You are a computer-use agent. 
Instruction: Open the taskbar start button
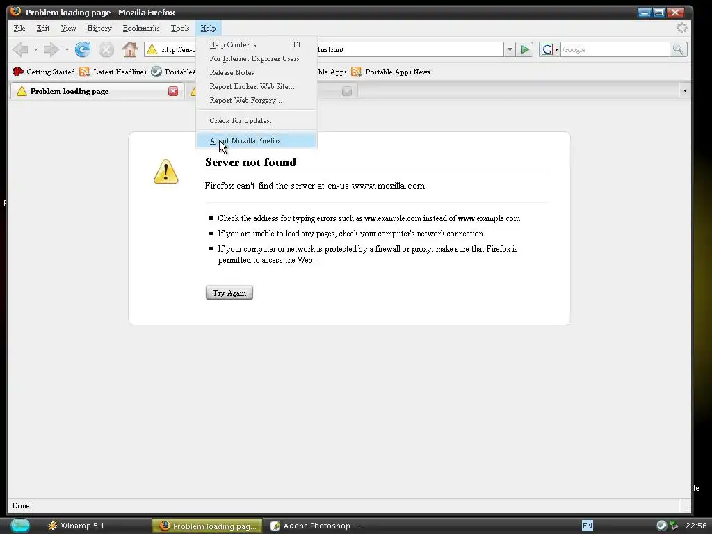tap(20, 526)
